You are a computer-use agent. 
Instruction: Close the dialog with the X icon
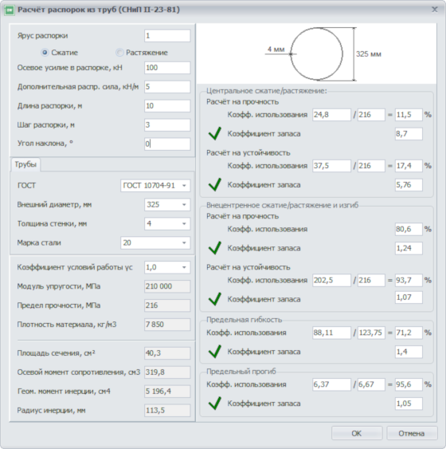click(435, 10)
